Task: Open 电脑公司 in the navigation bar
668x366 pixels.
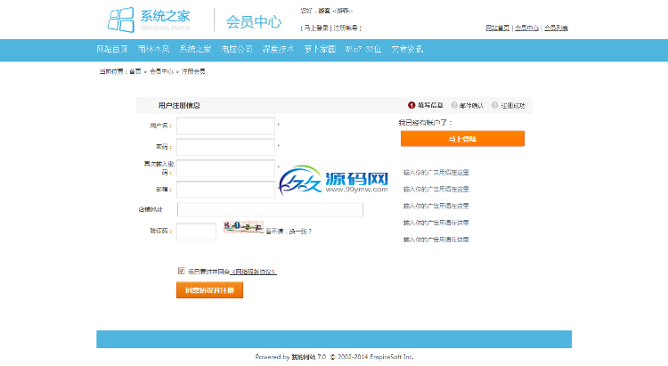Action: tap(237, 50)
